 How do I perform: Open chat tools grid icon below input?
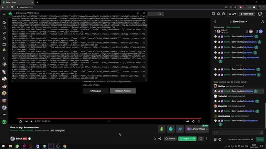click(215, 139)
